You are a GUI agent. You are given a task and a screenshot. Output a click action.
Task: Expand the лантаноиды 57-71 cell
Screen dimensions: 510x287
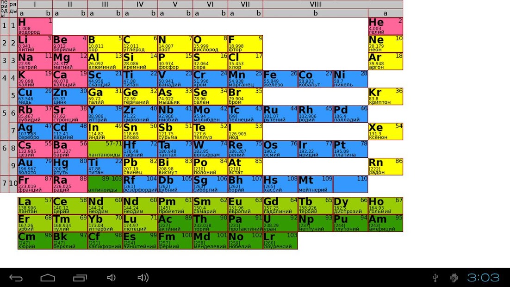pyautogui.click(x=105, y=149)
